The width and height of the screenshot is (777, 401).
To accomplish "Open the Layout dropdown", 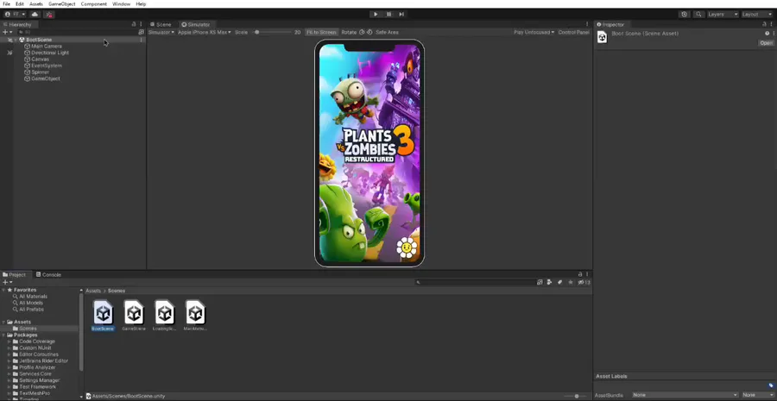I will click(757, 15).
